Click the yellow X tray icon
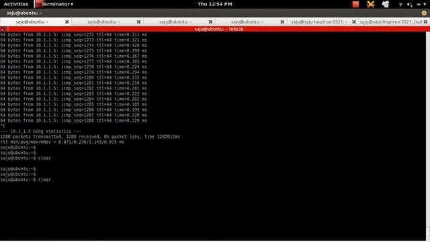The height and width of the screenshot is (242, 430). click(370, 4)
